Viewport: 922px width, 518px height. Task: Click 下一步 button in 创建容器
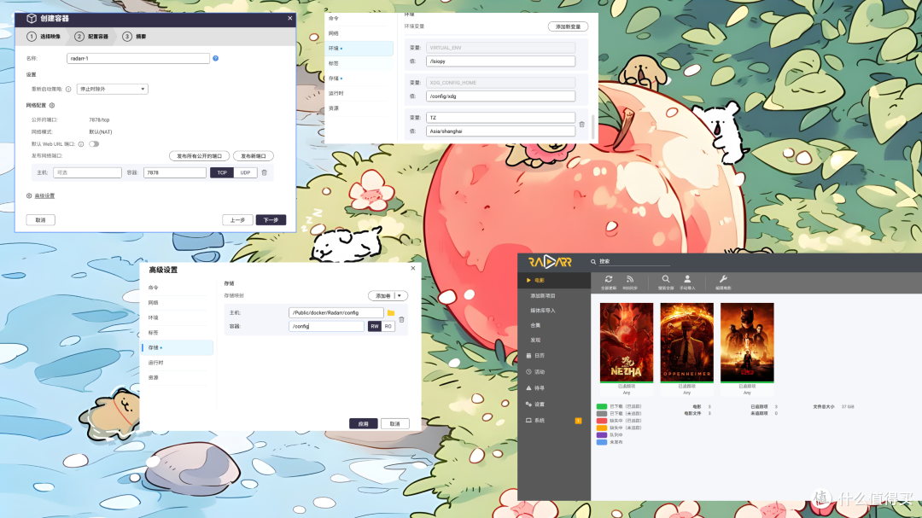click(x=271, y=220)
